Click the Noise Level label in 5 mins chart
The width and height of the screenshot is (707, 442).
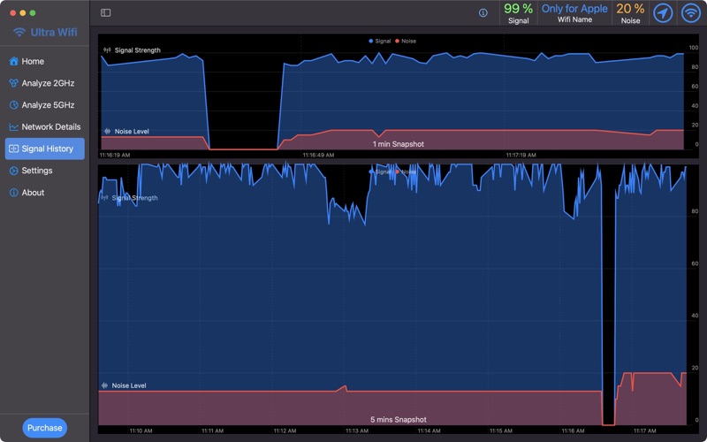point(129,385)
